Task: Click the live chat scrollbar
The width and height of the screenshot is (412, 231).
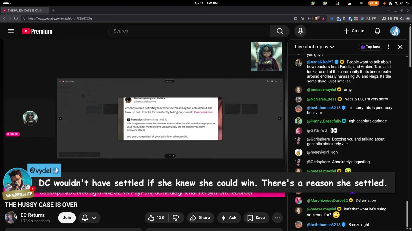Action: [407, 214]
